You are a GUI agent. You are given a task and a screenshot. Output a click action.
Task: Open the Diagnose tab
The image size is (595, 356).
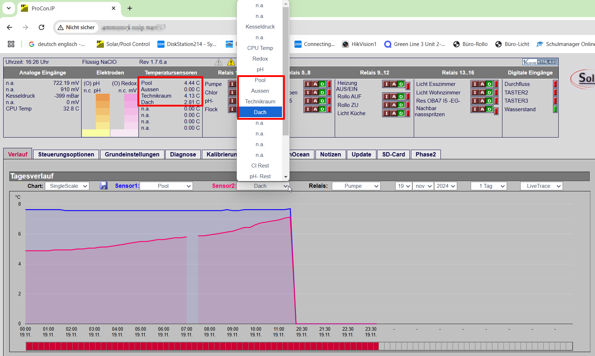point(183,154)
